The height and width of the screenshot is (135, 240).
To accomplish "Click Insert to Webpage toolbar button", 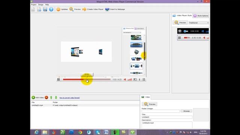I will click(115, 9).
